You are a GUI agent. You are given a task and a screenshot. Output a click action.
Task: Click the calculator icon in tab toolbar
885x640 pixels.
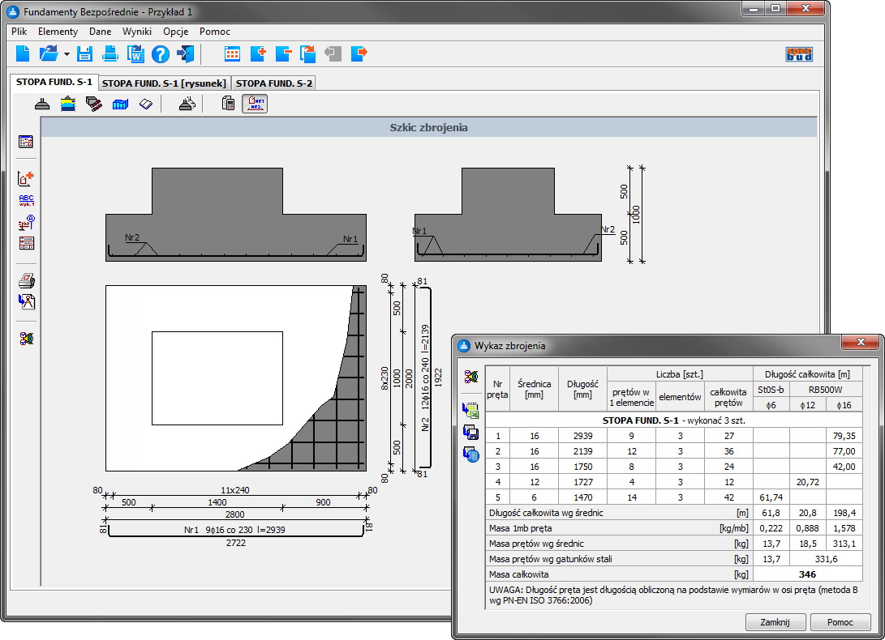click(228, 104)
